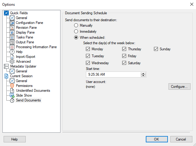This screenshot has height=146, width=196.
Task: Click the Advanced gear icon
Action: (x=12, y=61)
